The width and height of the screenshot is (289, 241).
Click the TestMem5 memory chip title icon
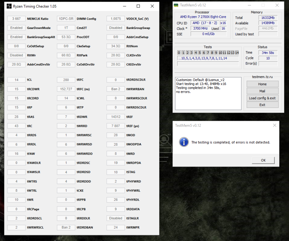tap(176, 5)
